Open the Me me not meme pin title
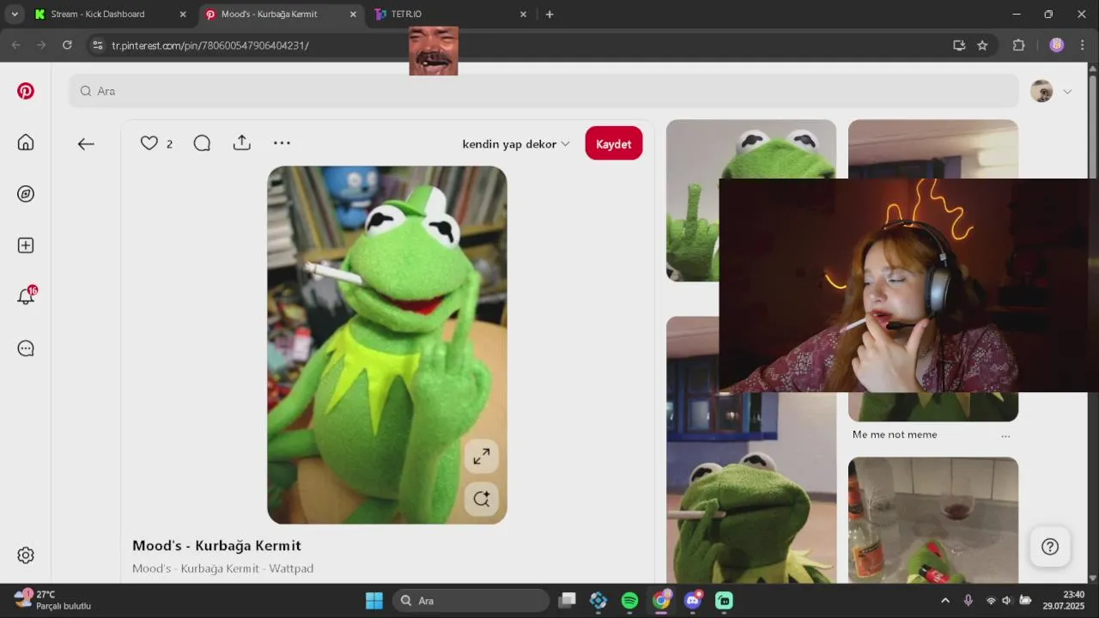Viewport: 1099px width, 618px height. (x=895, y=435)
